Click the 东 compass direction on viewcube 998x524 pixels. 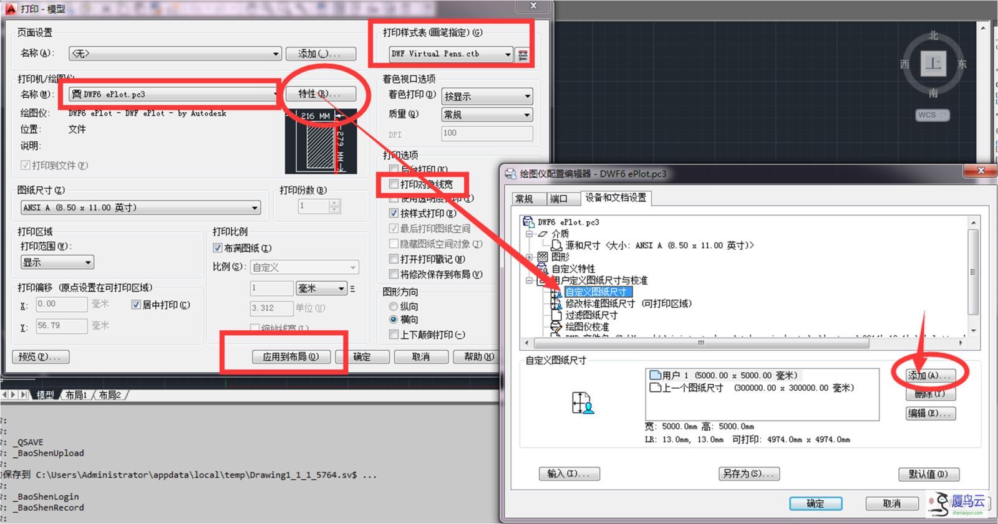pyautogui.click(x=962, y=64)
